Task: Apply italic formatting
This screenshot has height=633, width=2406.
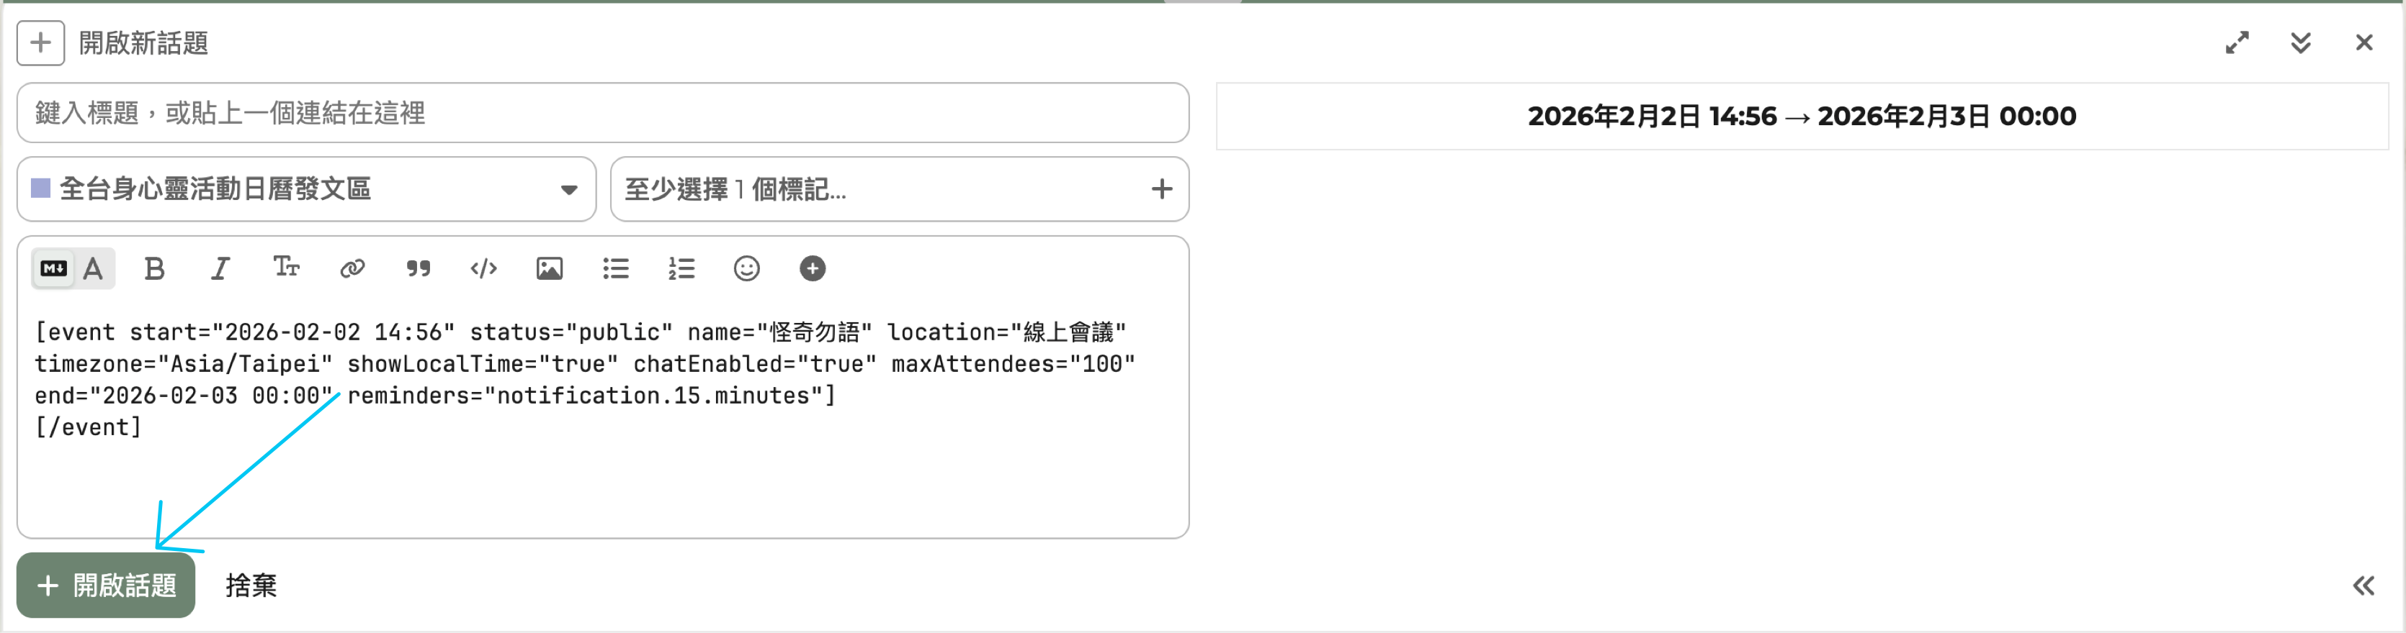Action: tap(220, 270)
